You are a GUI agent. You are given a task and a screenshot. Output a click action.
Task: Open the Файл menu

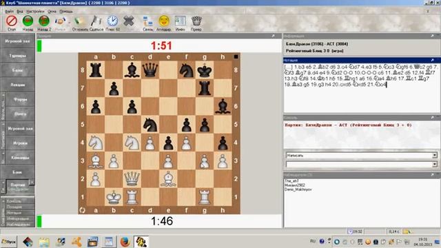[x=9, y=12]
